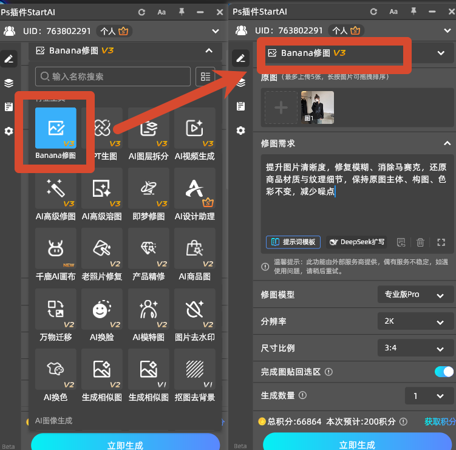Open the 图片去水印 tool
This screenshot has height=450, width=456.
coord(194,309)
